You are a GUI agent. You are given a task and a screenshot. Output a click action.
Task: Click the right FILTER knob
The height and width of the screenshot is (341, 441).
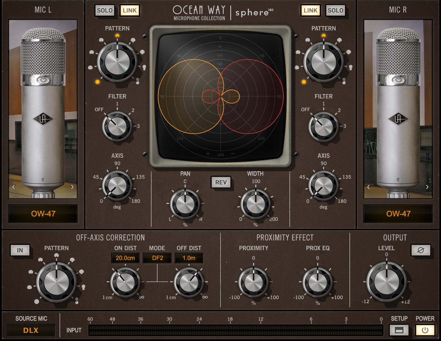point(324,126)
